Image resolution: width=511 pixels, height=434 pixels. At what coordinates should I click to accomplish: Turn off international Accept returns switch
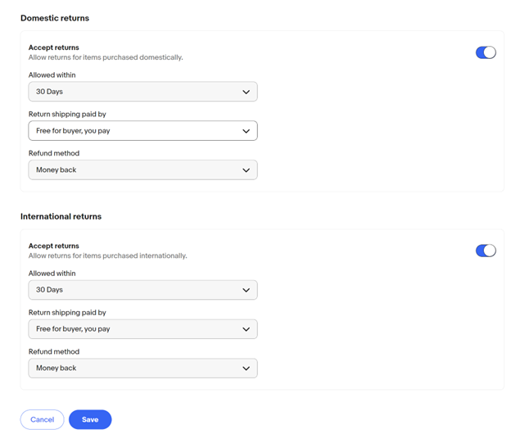(486, 251)
